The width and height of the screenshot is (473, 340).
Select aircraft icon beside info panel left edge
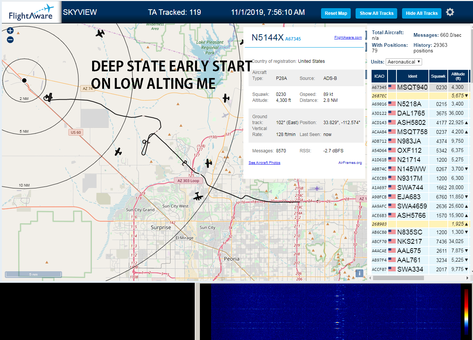(226, 98)
